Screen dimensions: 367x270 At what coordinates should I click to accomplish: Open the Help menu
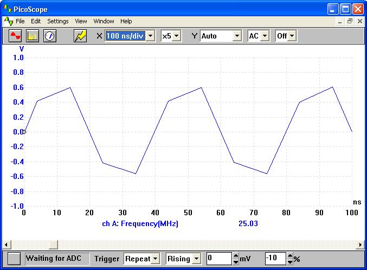(x=126, y=21)
